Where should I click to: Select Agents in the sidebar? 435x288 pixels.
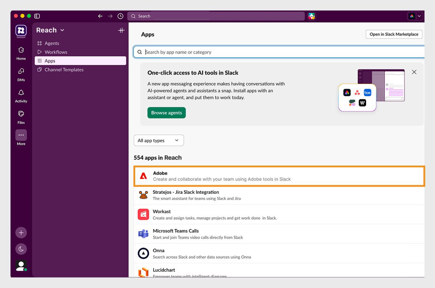(x=80, y=43)
